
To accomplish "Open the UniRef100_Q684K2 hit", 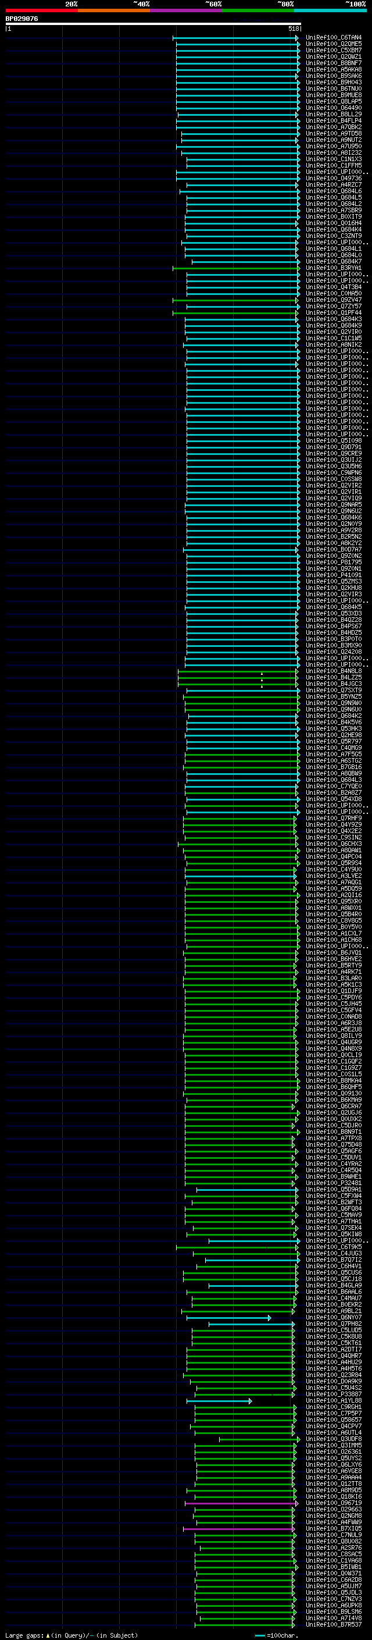I will tap(333, 716).
